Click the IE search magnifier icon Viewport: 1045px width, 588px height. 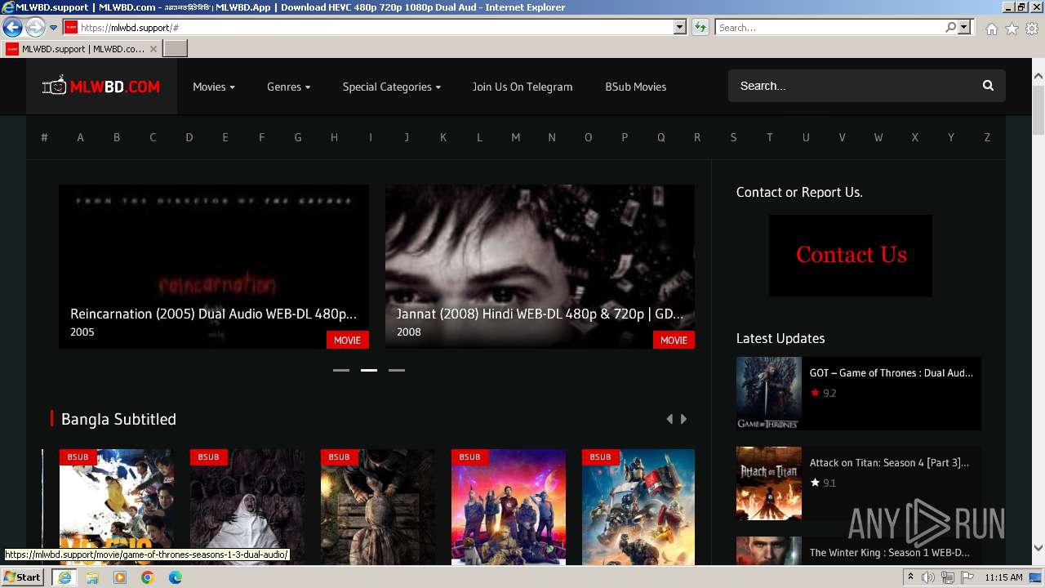tap(951, 28)
